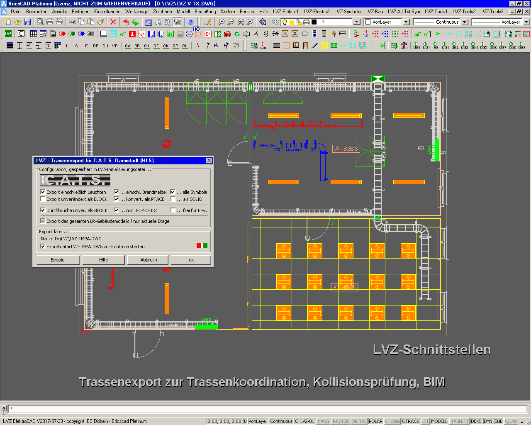This screenshot has height=425, width=531.
Task: Close the Trassenexport dialog
Action: tap(209, 161)
